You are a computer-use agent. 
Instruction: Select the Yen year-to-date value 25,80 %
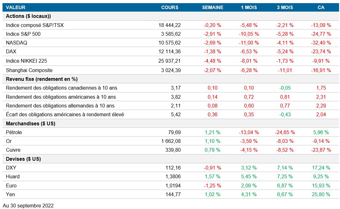(321, 194)
